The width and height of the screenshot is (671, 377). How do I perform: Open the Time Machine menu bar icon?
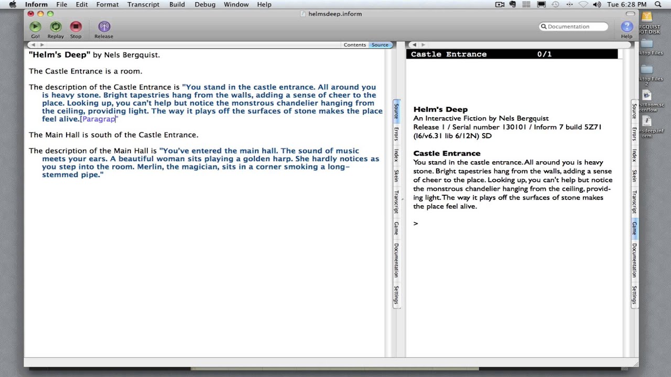pyautogui.click(x=555, y=4)
